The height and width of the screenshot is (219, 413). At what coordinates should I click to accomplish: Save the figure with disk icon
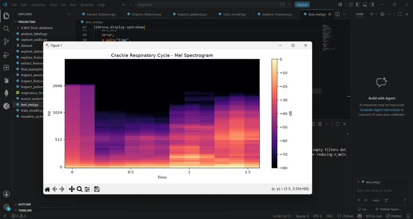coord(97,189)
